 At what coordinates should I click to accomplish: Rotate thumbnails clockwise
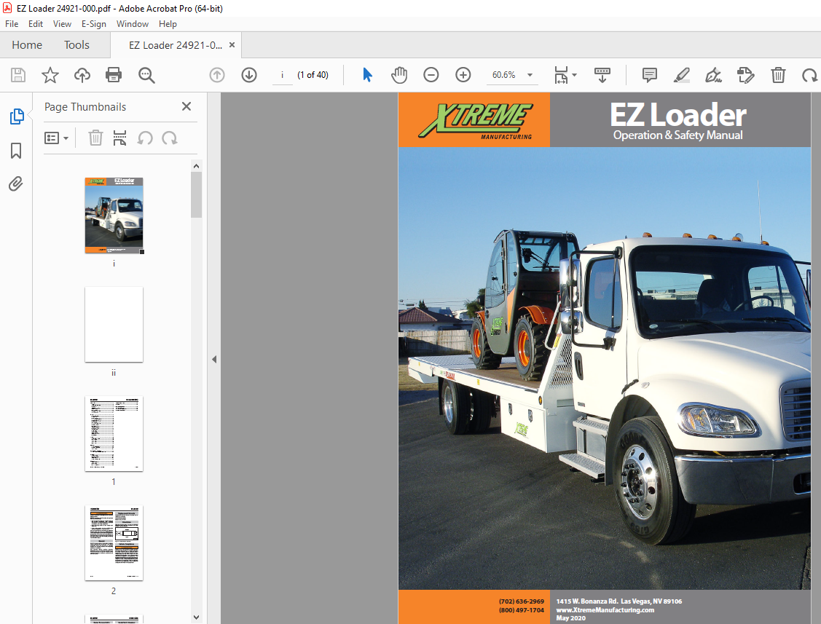[170, 138]
